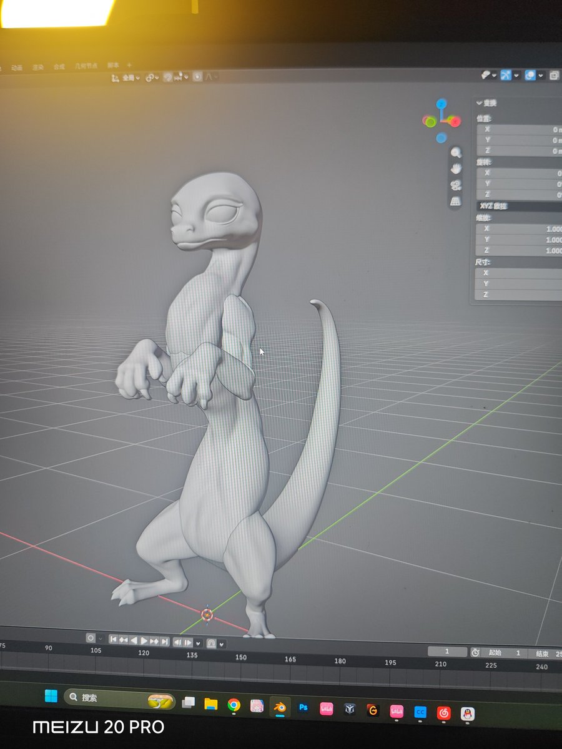Open overlays options dropdown arrow
The width and height of the screenshot is (562, 749).
pos(541,75)
